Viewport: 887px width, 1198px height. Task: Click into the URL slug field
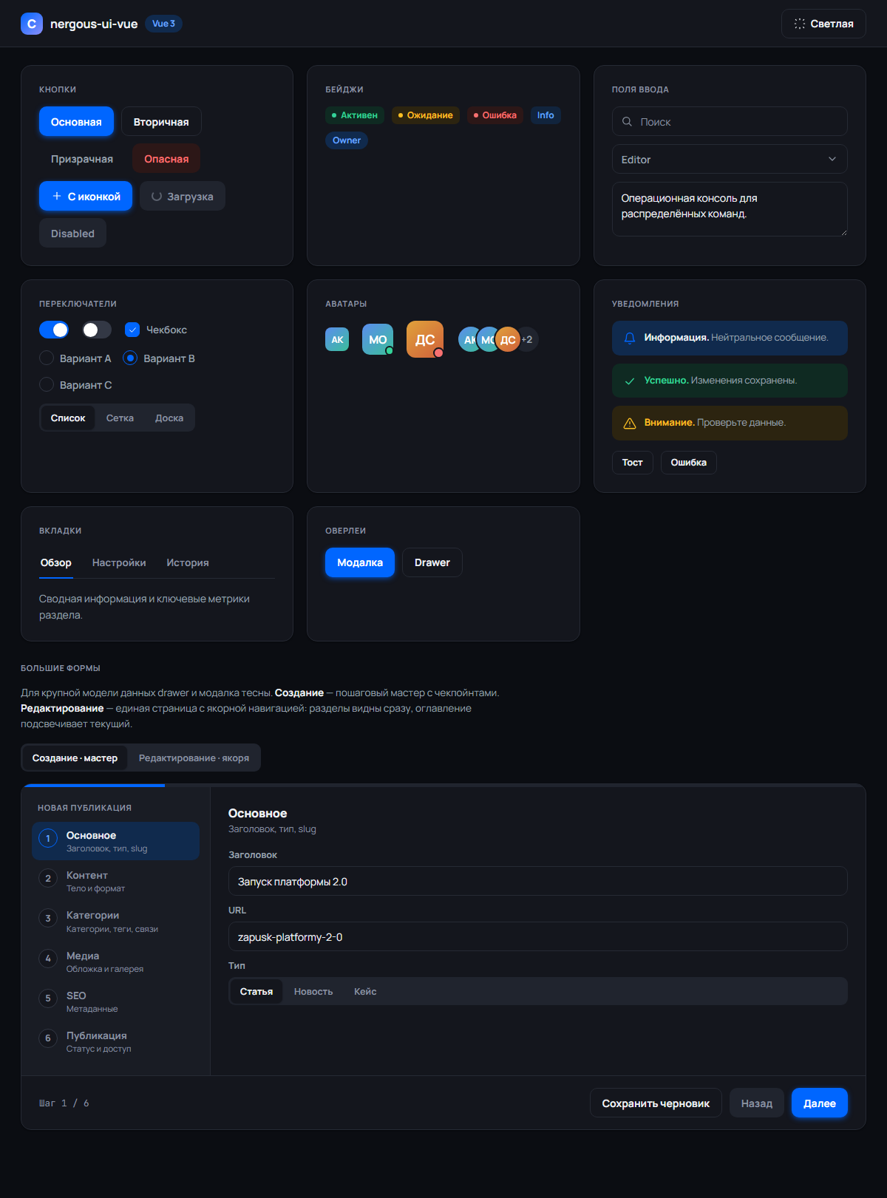click(x=538, y=936)
